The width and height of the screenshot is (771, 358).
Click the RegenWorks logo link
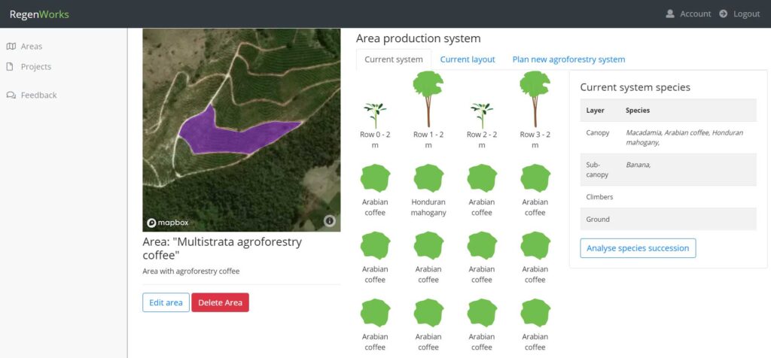click(39, 14)
